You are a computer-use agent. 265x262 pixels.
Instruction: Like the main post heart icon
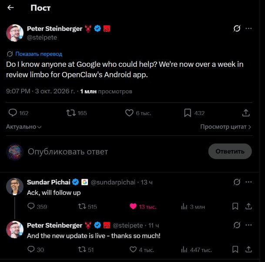point(129,113)
